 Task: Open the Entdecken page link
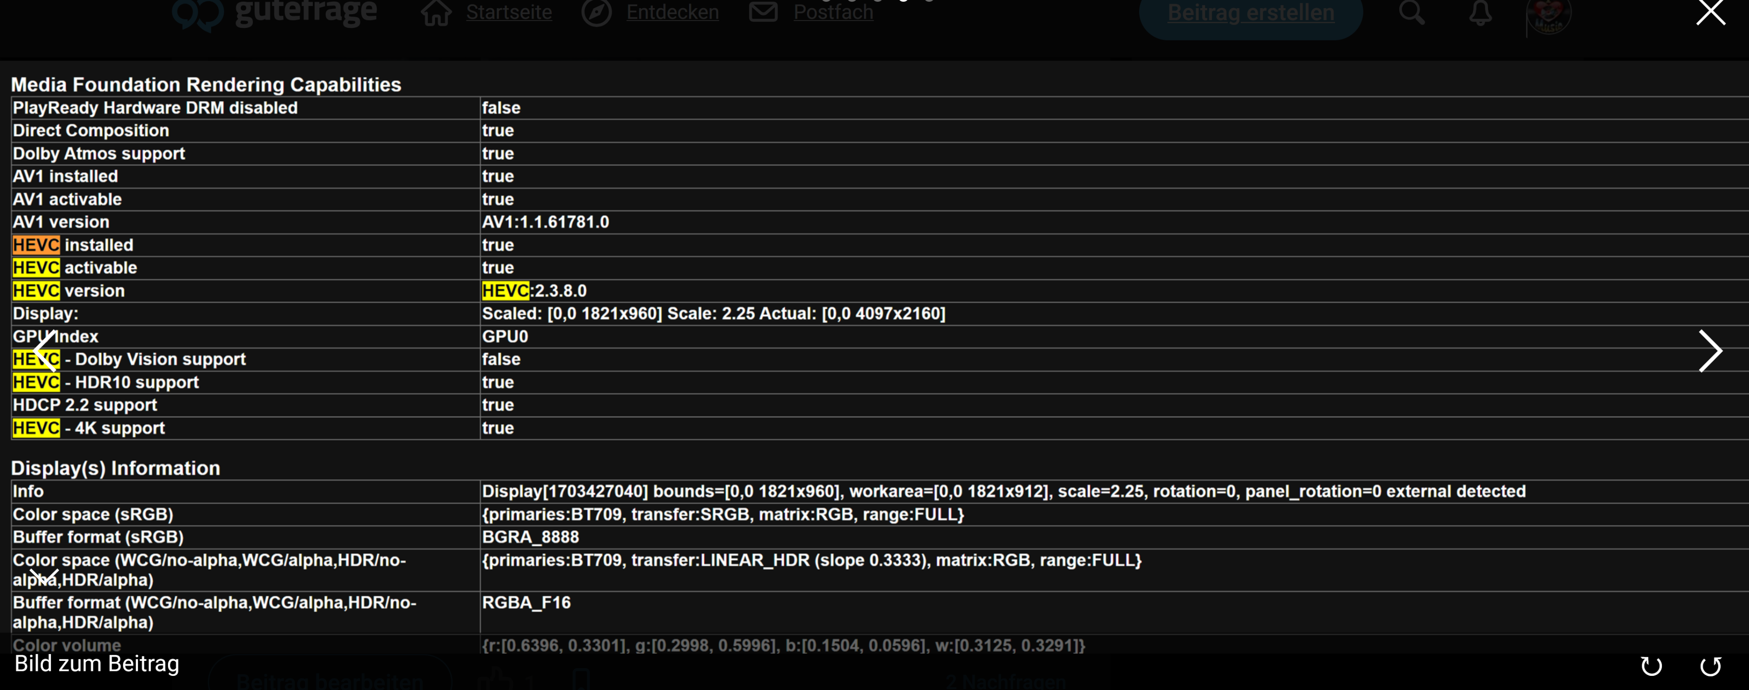(x=672, y=12)
